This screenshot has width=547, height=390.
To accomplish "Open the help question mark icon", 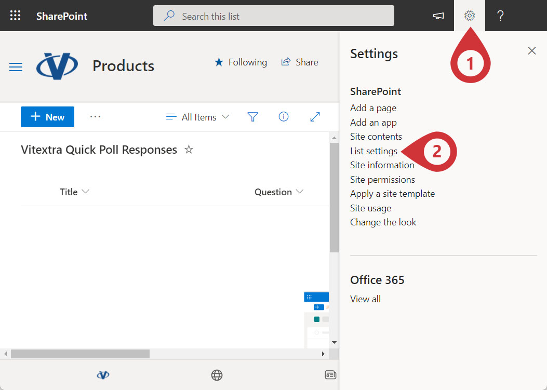I will click(x=500, y=16).
